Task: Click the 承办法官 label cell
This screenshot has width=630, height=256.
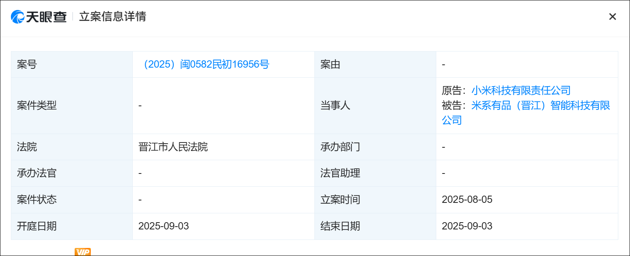Action: click(x=37, y=173)
